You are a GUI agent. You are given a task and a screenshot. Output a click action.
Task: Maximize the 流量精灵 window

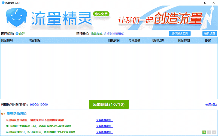pos(205,3)
